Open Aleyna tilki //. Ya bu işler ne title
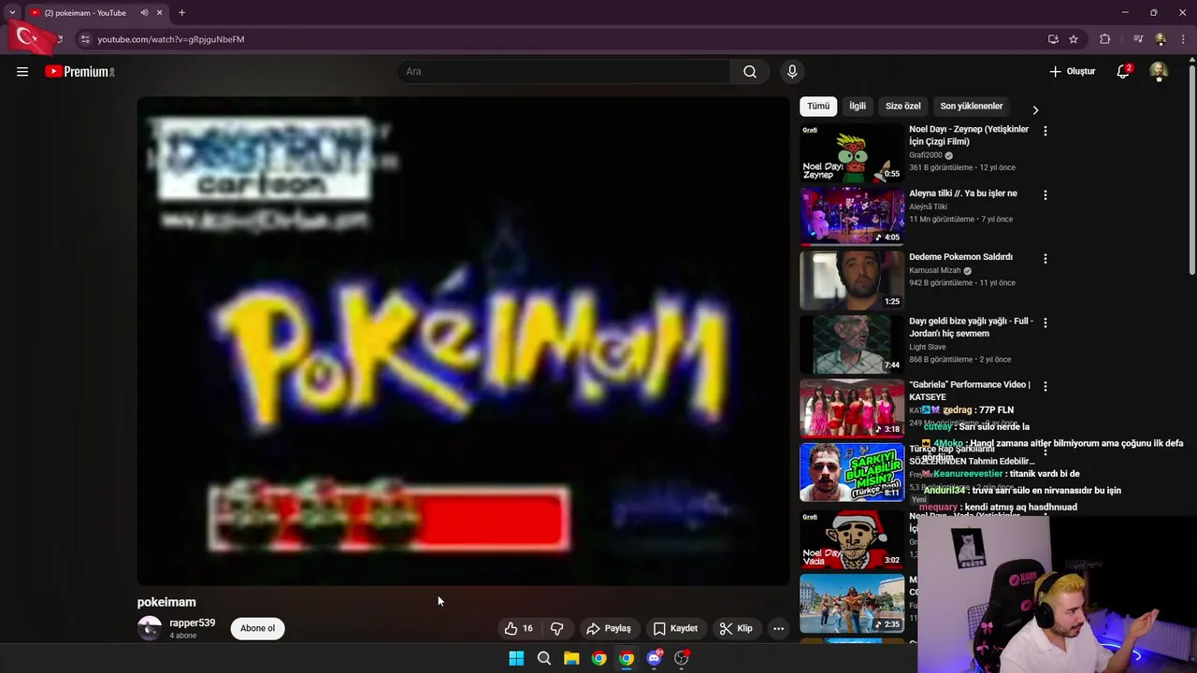This screenshot has width=1197, height=673. coord(963,193)
